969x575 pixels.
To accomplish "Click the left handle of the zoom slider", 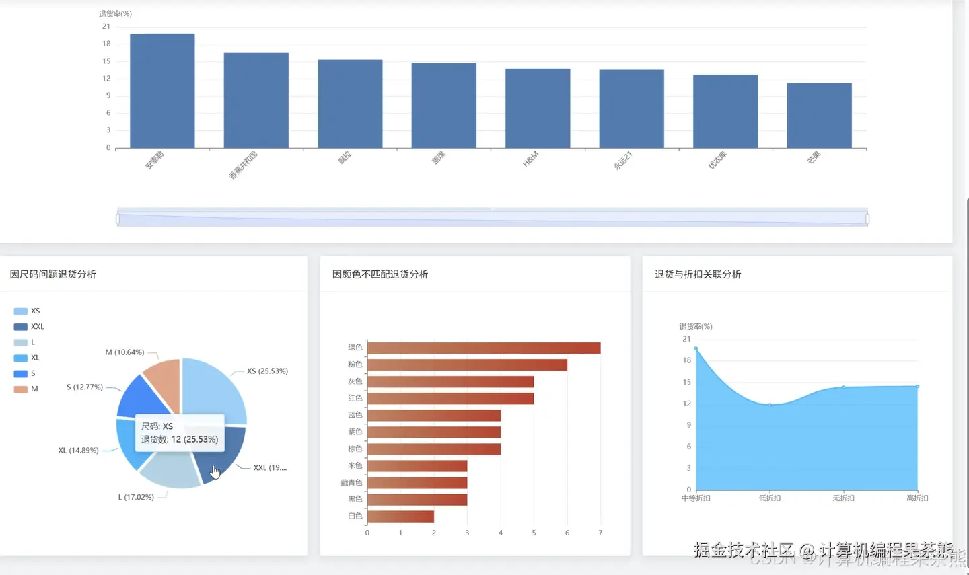I will coord(118,219).
